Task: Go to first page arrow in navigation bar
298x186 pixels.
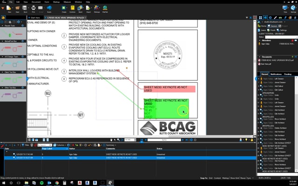Action: pyautogui.click(x=142, y=140)
